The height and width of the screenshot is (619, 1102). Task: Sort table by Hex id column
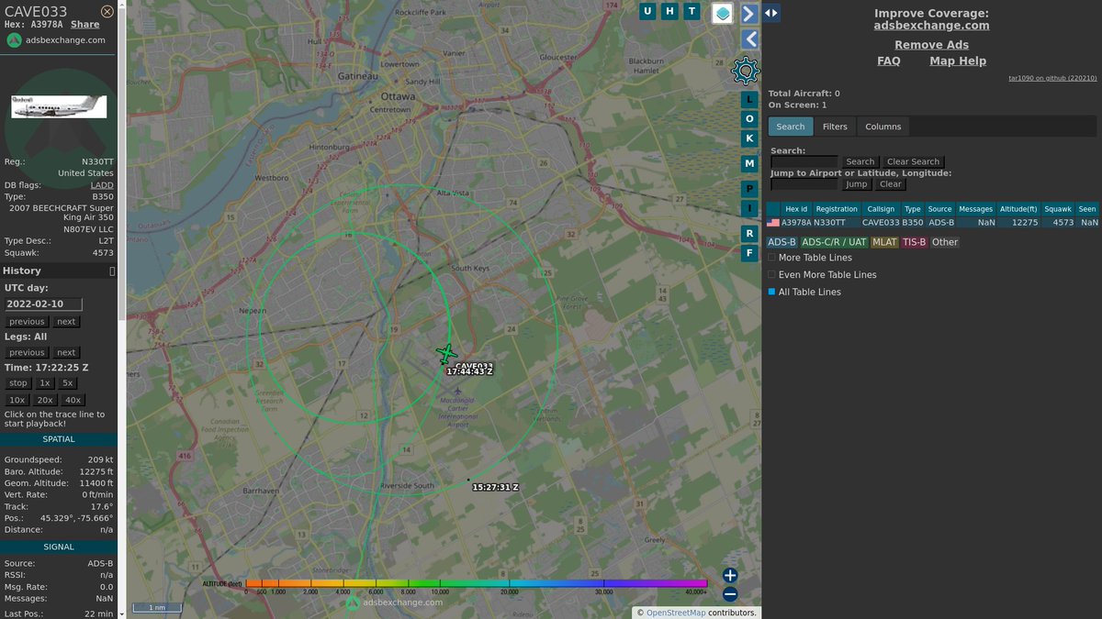(796, 209)
